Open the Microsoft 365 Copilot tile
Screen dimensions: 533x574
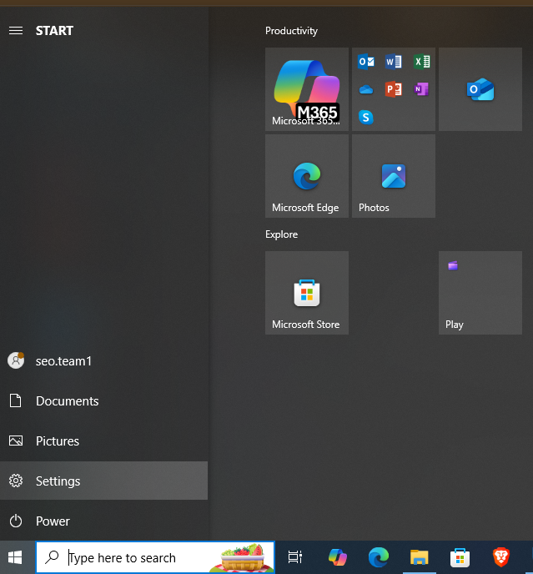[307, 89]
